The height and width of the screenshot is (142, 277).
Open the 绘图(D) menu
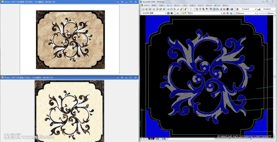193,5
